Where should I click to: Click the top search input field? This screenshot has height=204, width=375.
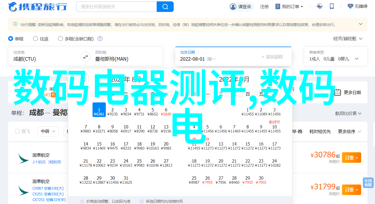point(117,7)
